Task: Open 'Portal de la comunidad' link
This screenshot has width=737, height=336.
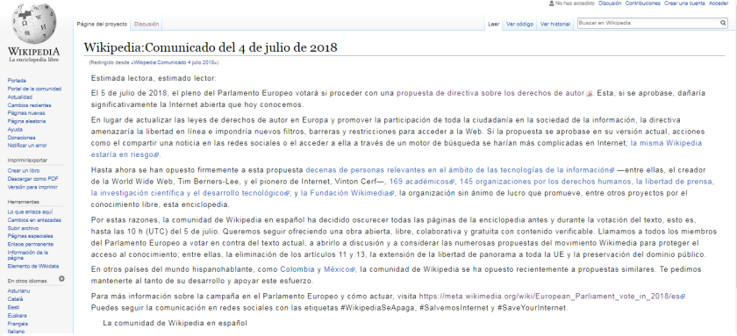Action: point(34,89)
